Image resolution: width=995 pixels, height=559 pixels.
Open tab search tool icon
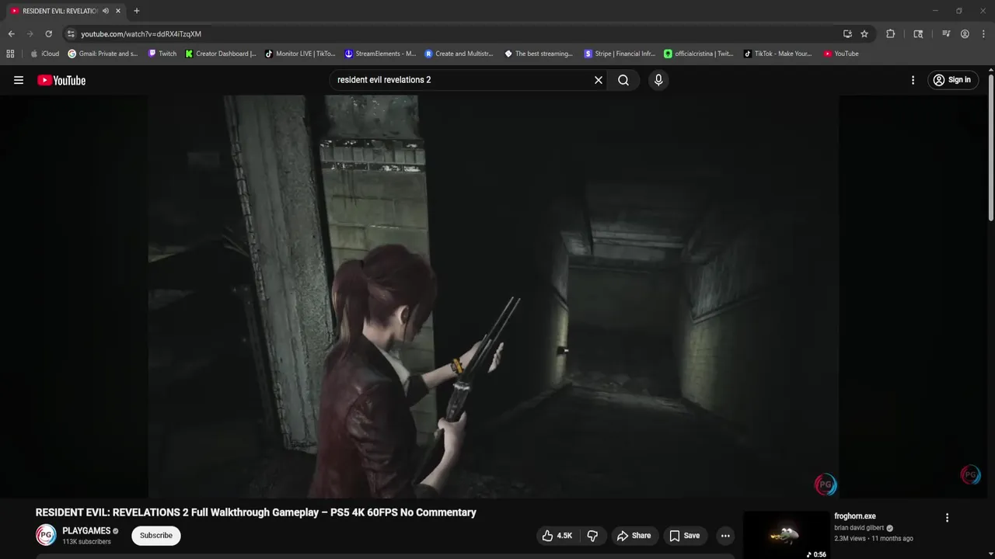918,34
